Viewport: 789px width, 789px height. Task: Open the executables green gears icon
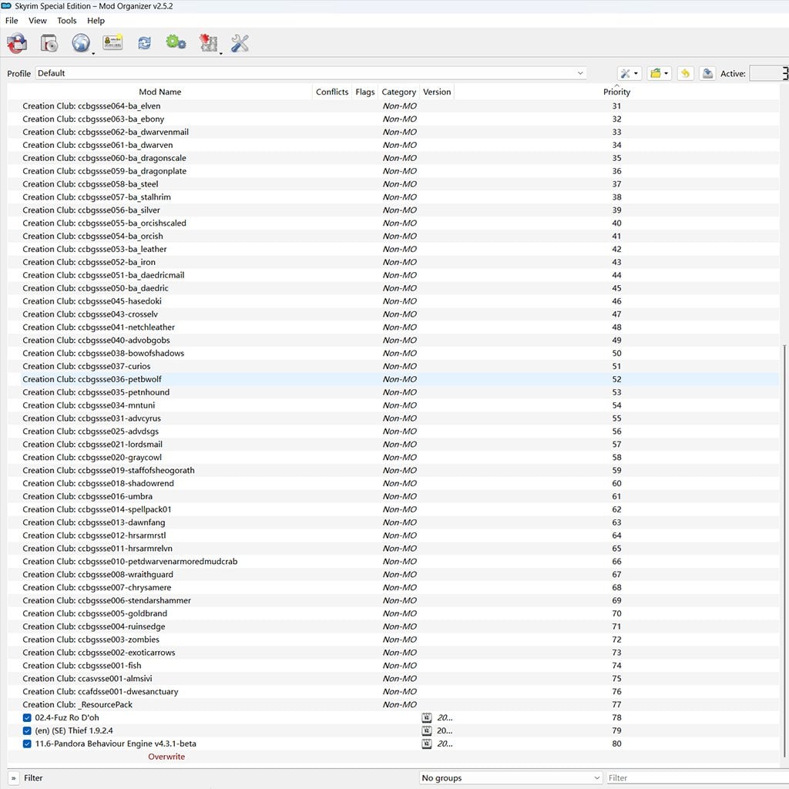point(176,42)
